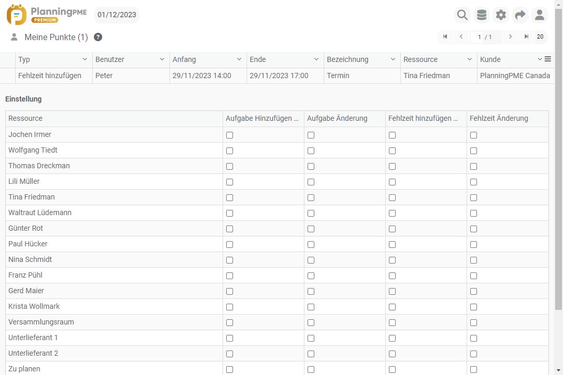Expand the Ressource column dropdown
Viewport: 563px width, 375px height.
[x=470, y=59]
